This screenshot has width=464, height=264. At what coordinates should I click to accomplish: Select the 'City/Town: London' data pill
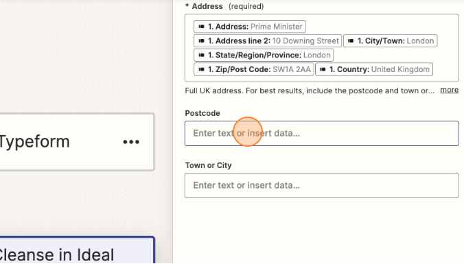coord(391,40)
